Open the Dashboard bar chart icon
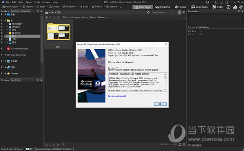The height and width of the screenshot is (151, 244). tap(235, 7)
